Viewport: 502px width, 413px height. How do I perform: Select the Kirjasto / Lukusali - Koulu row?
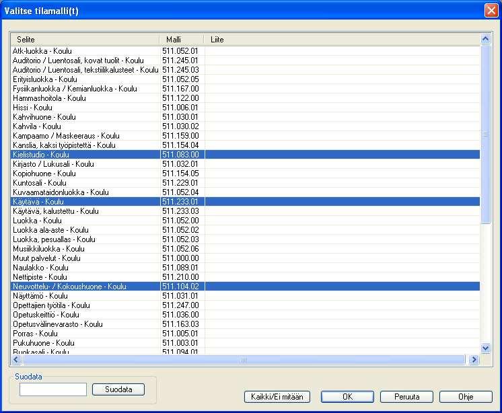point(245,164)
